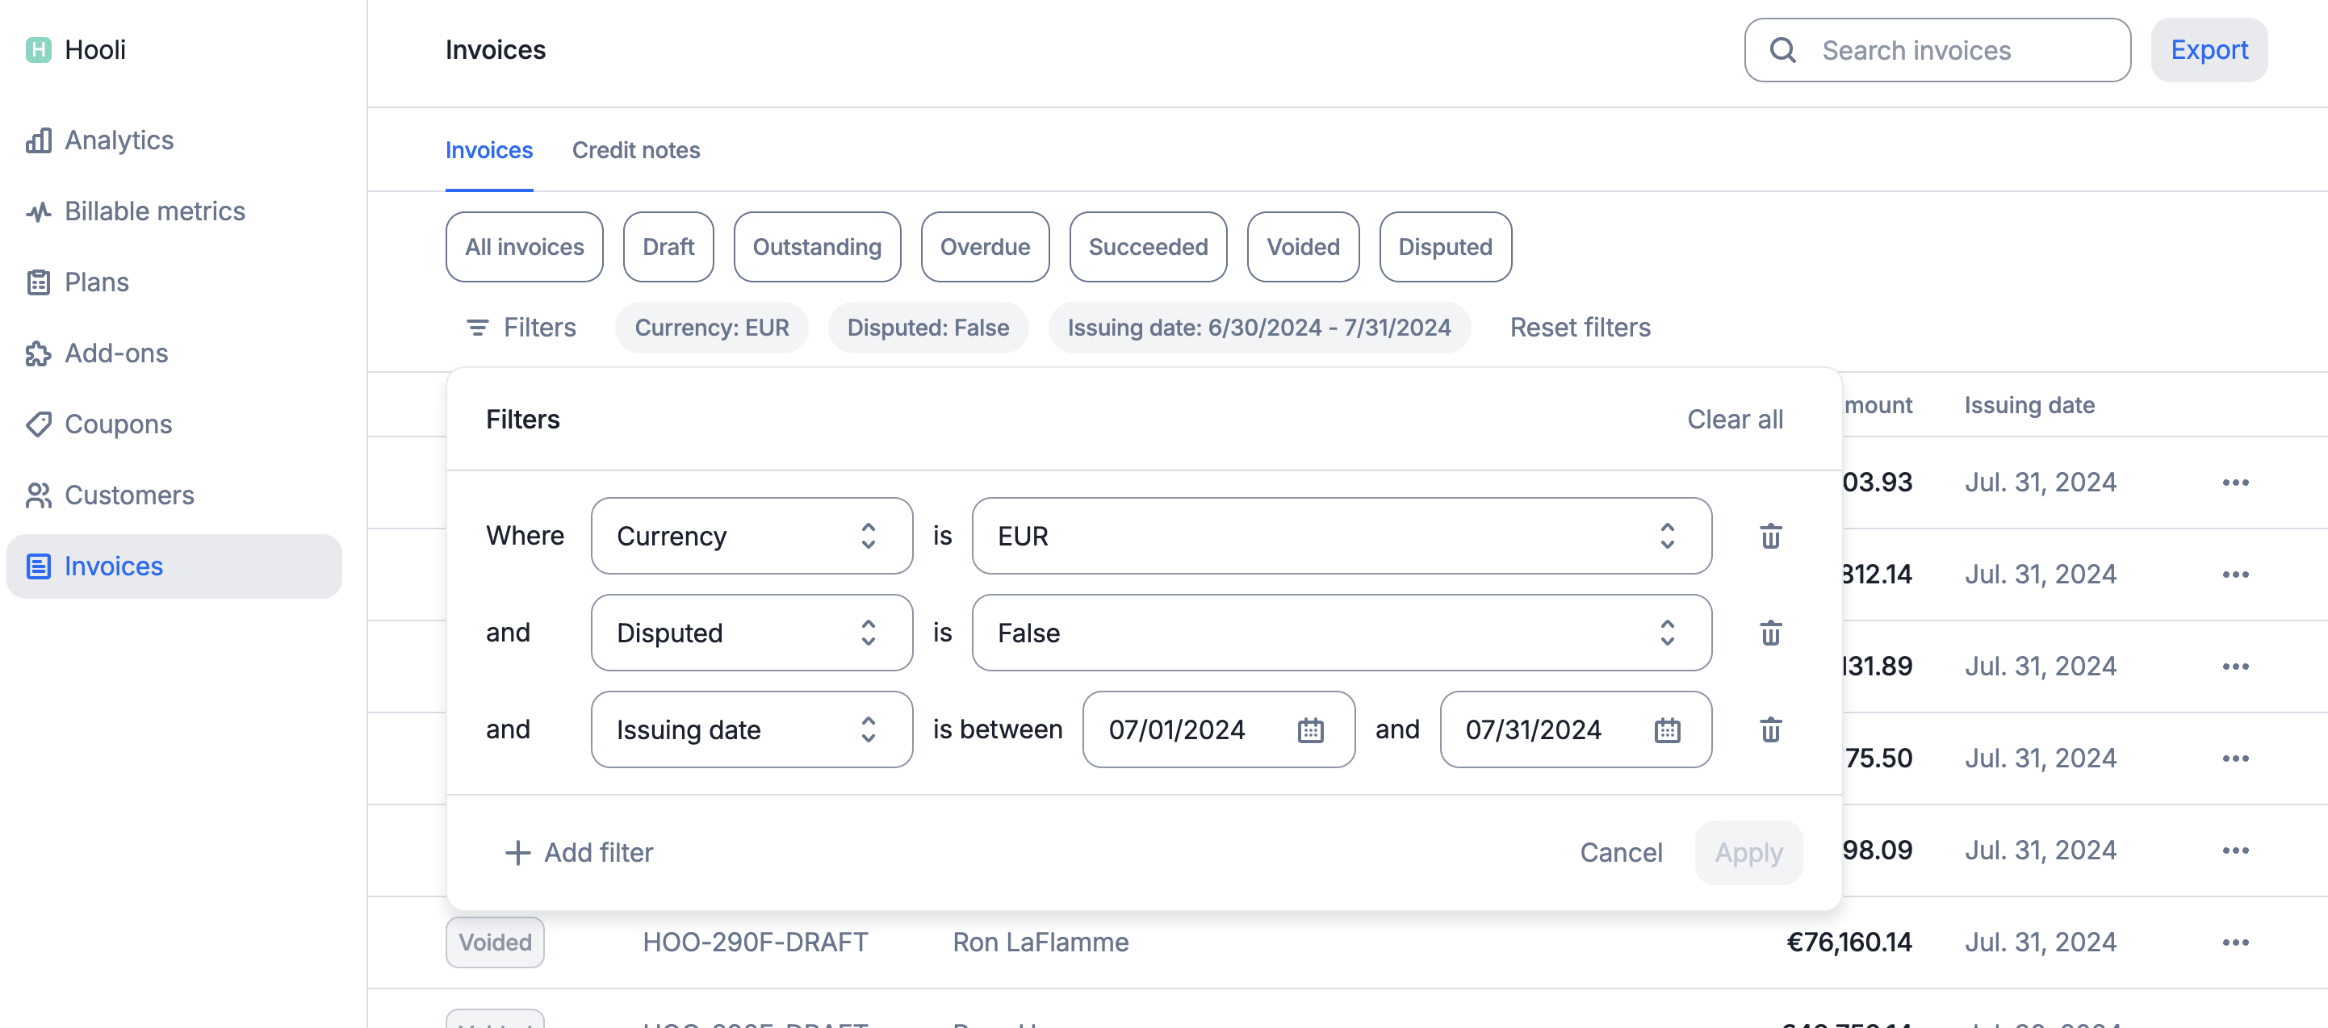Screen dimensions: 2328x1028
Task: Open the Disputed field dropdown
Action: tap(751, 633)
